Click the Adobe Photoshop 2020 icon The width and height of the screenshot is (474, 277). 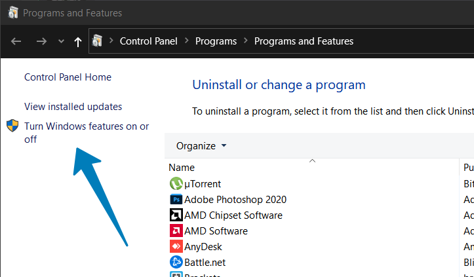pos(176,200)
